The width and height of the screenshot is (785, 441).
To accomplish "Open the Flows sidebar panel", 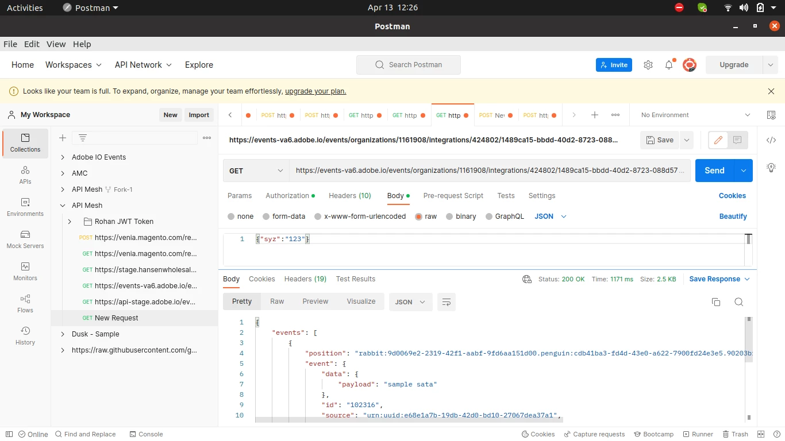I will coord(25,304).
